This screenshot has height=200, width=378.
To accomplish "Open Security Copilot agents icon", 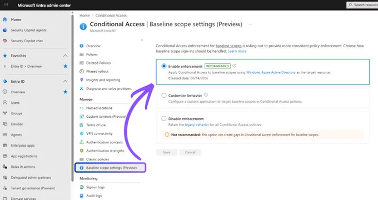I will [5, 30].
